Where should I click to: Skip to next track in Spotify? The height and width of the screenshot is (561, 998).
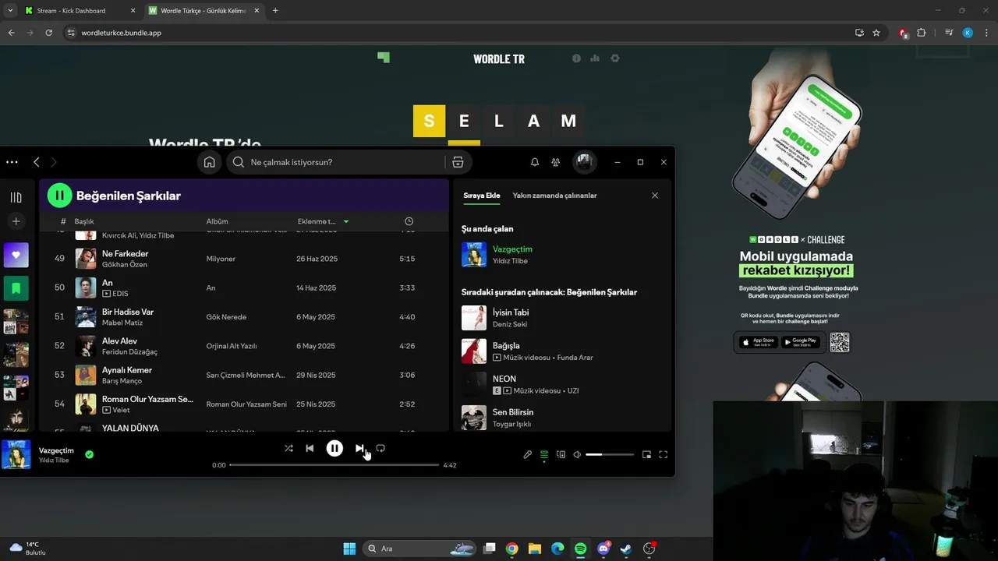(x=359, y=448)
